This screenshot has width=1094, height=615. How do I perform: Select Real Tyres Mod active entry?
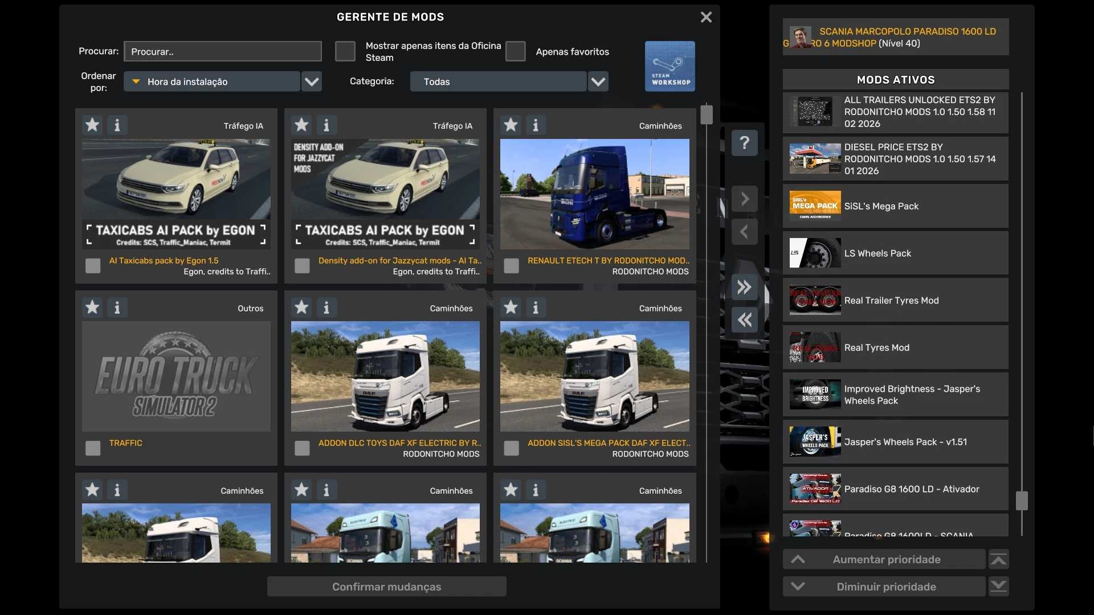pyautogui.click(x=895, y=347)
